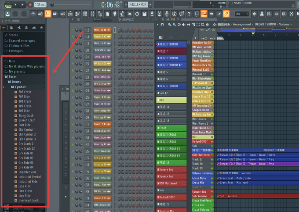Toggle blend recording (piano plus icon)
Image resolution: width=299 pixels, height=212 pixels.
[55, 14]
